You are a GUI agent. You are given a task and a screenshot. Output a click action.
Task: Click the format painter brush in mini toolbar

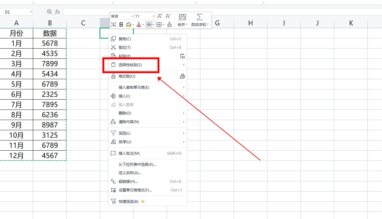(169, 24)
